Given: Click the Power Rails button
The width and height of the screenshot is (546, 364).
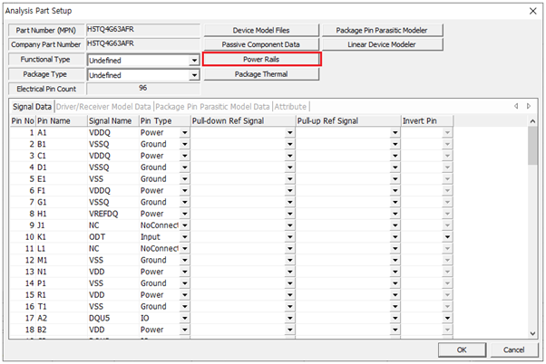Looking at the screenshot, I should (x=260, y=59).
